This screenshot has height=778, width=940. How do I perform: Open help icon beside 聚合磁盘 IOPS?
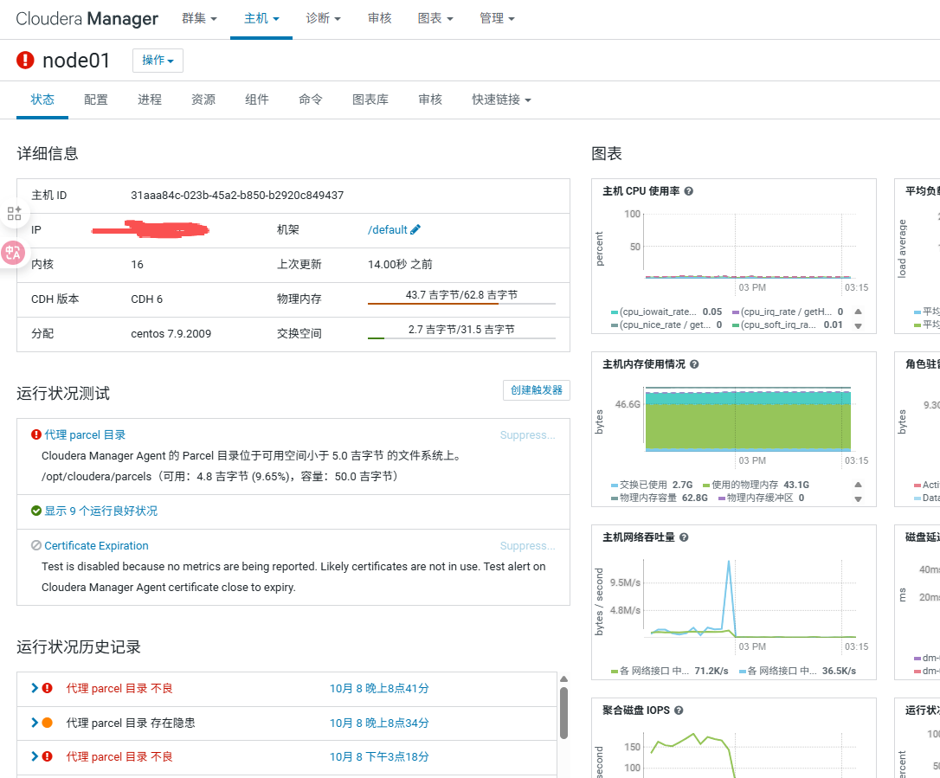[x=679, y=710]
